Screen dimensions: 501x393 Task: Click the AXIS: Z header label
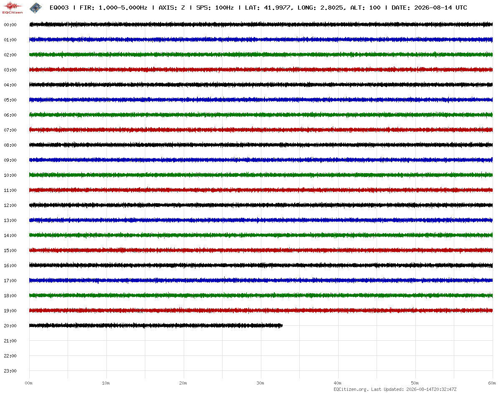point(172,8)
